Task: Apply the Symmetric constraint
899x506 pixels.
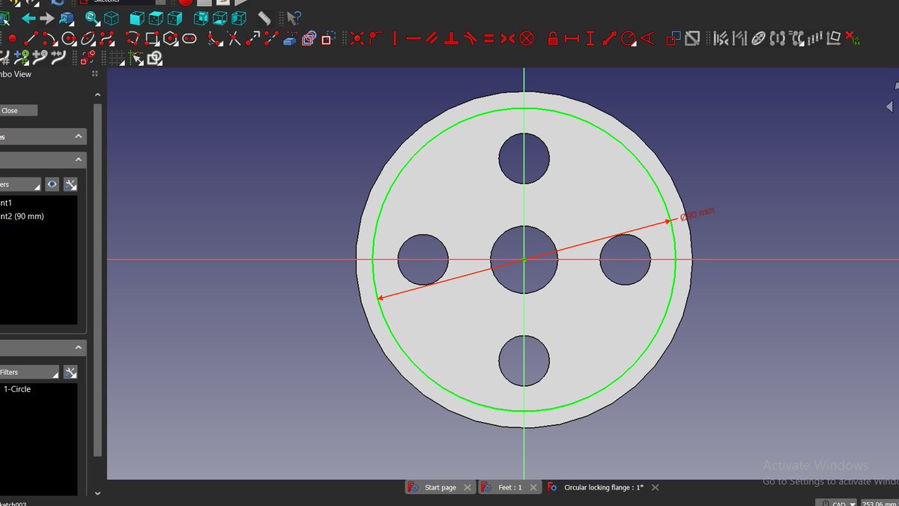Action: click(x=507, y=38)
